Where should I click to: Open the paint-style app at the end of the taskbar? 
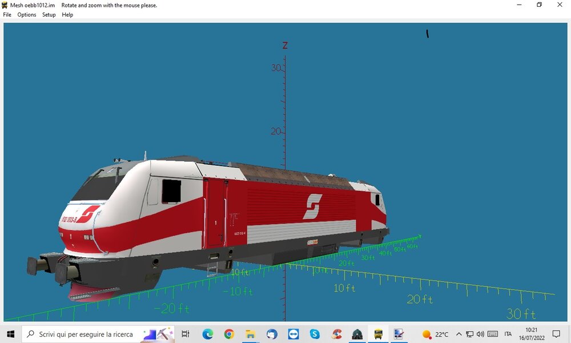tap(399, 334)
